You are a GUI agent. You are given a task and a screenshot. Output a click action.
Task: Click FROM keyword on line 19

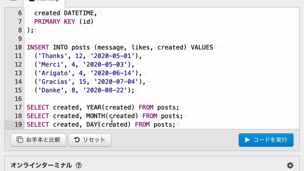click(x=142, y=124)
